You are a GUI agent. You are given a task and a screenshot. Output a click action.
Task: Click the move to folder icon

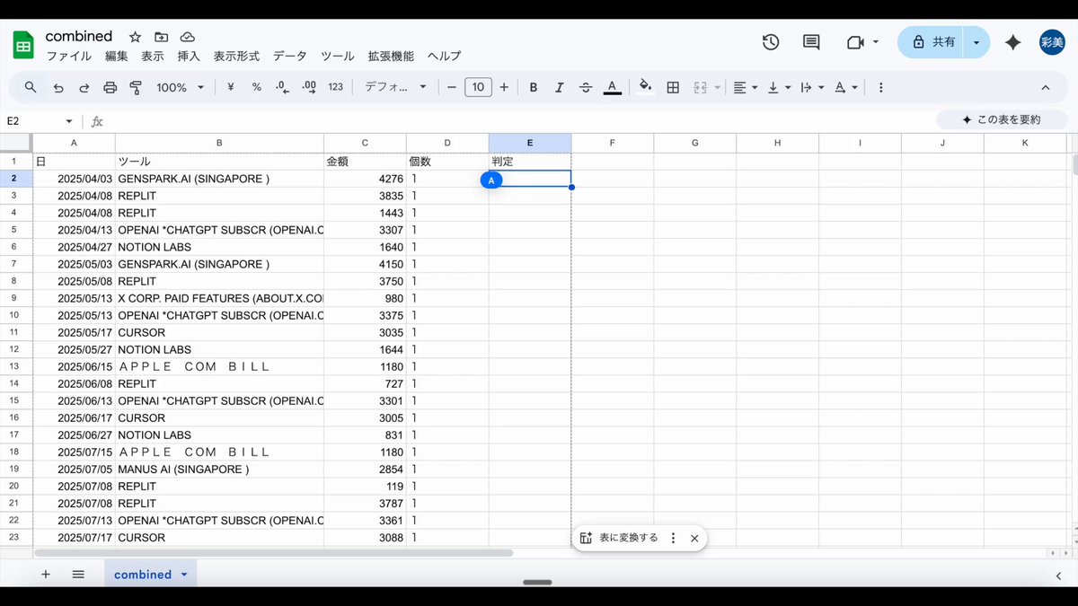(161, 37)
